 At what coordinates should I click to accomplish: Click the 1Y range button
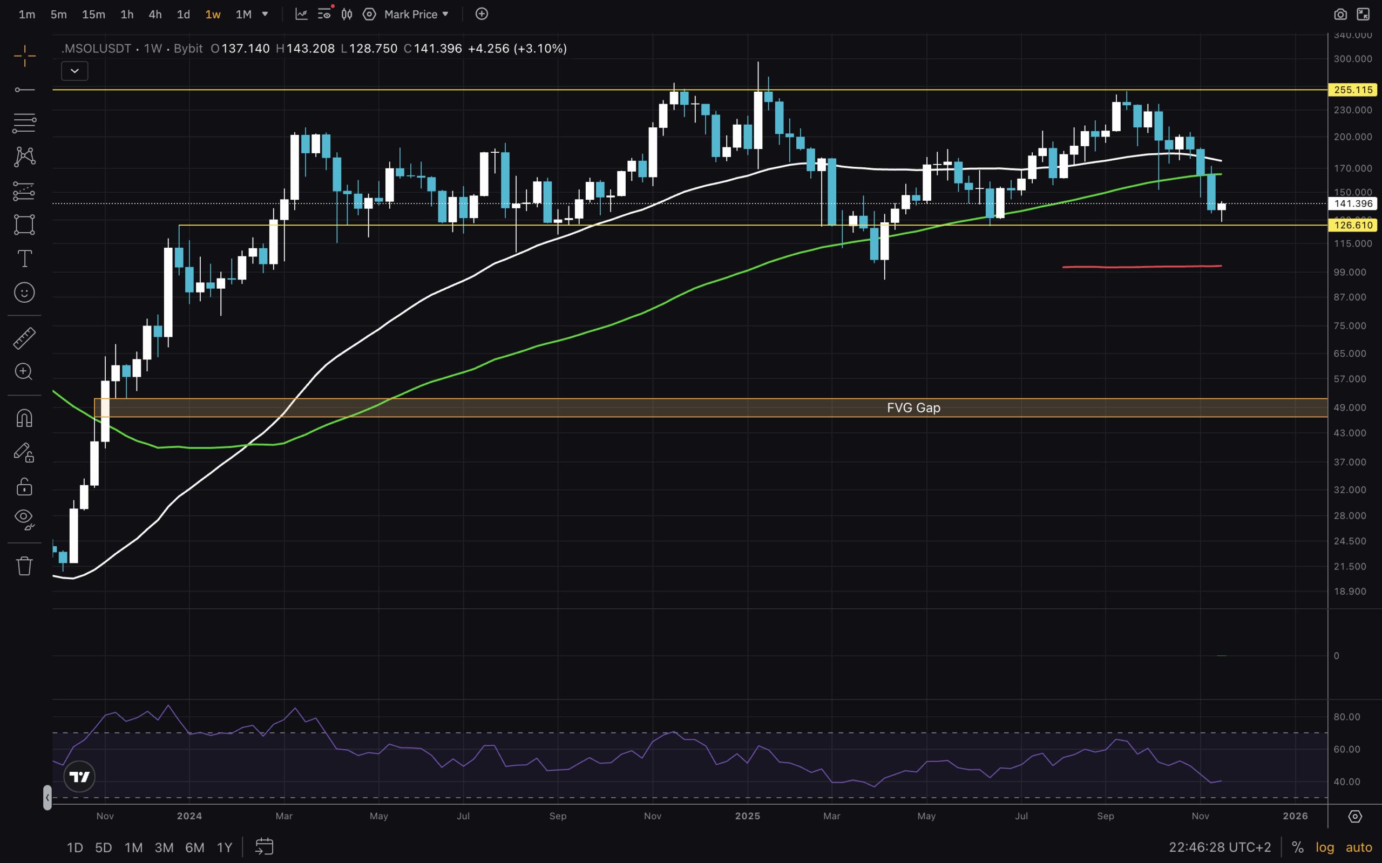(x=225, y=847)
